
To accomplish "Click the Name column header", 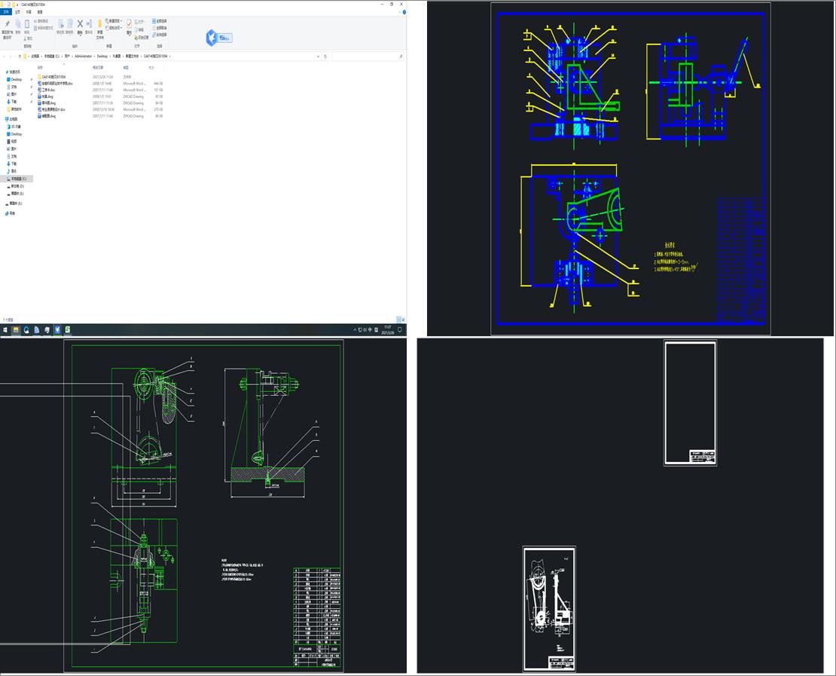I will [41, 67].
